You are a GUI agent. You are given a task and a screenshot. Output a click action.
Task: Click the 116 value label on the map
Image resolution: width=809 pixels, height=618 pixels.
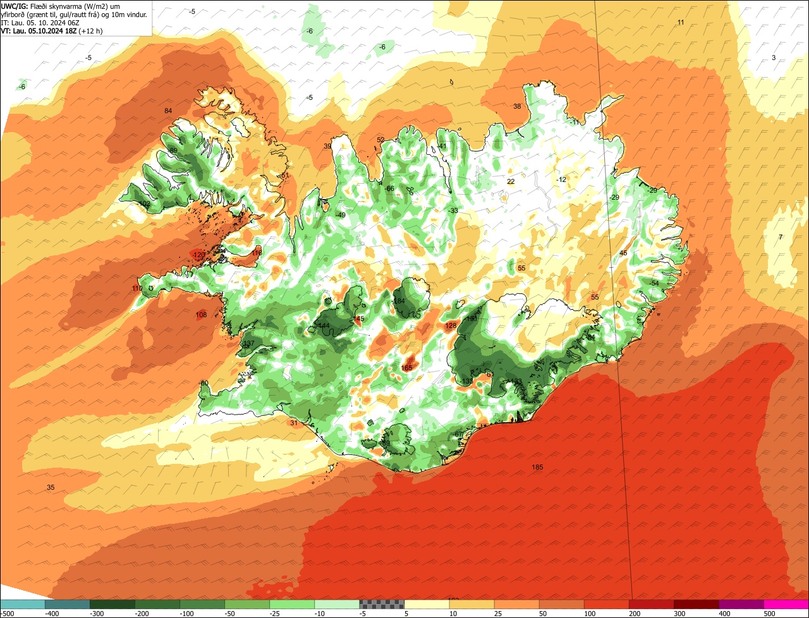click(x=257, y=253)
